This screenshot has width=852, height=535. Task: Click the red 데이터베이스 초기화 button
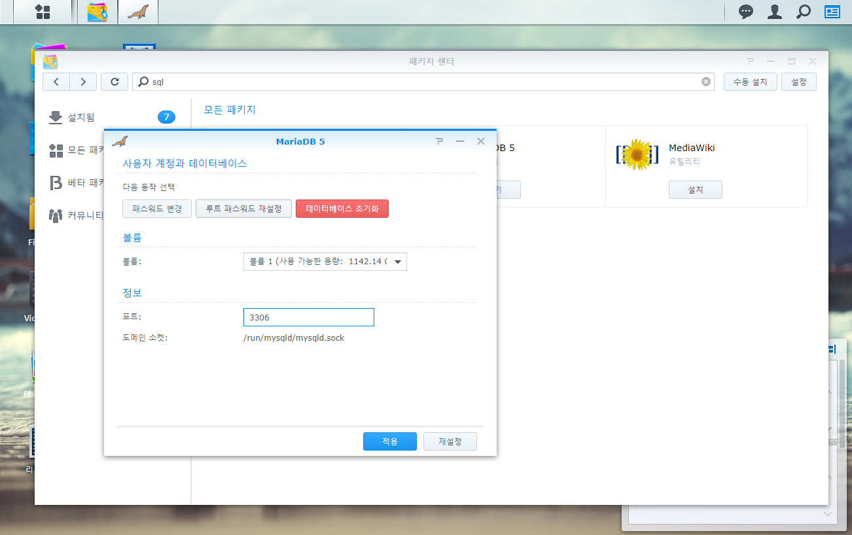(x=342, y=209)
